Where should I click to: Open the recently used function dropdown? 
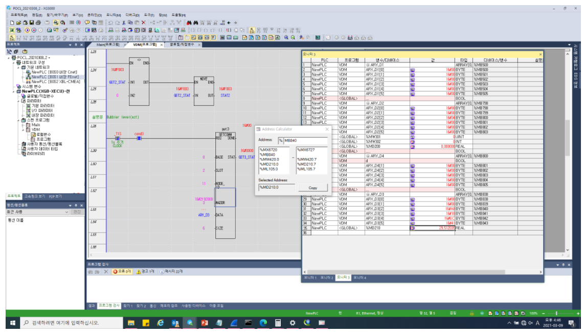pyautogui.click(x=67, y=212)
